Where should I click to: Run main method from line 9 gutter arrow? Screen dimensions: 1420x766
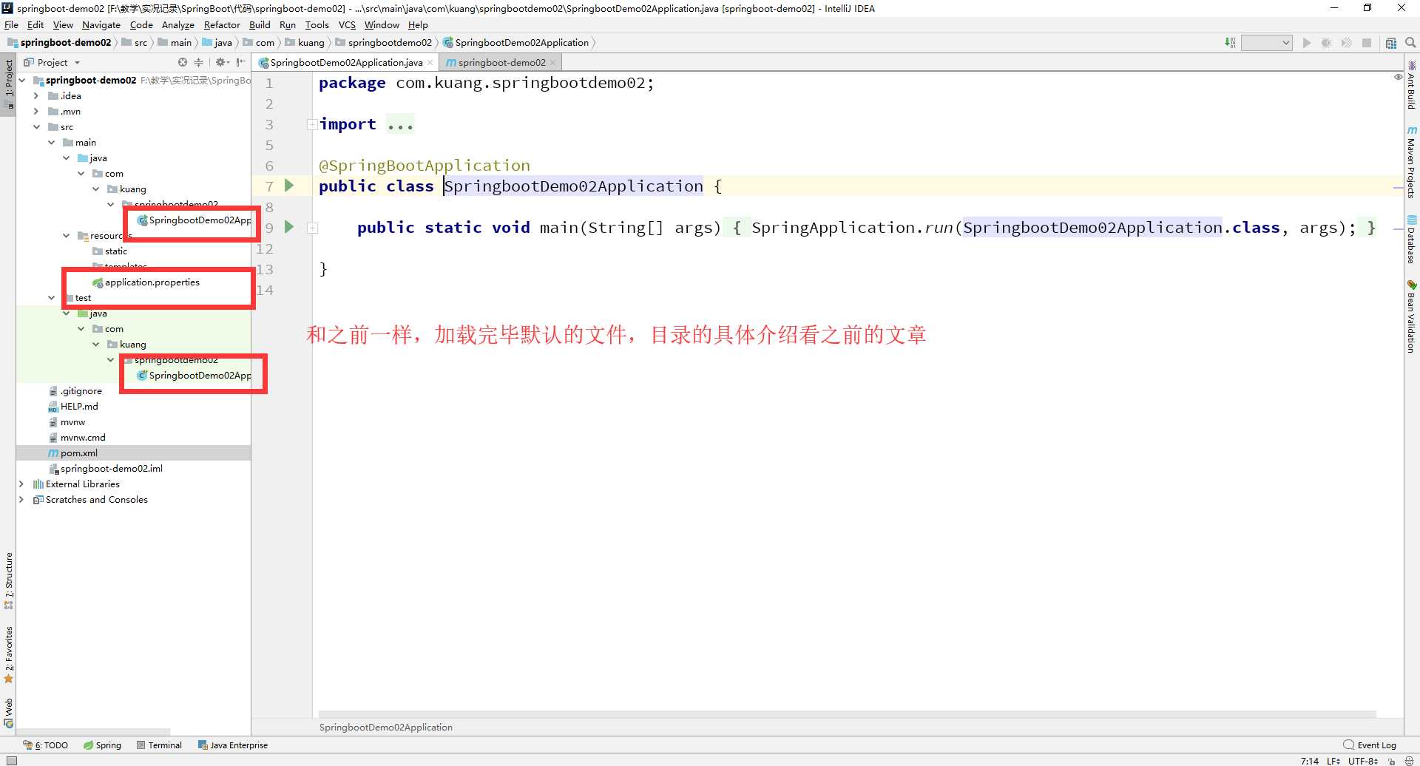click(x=289, y=227)
